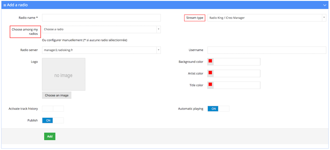Click the Username text field
330x150 pixels.
click(267, 50)
